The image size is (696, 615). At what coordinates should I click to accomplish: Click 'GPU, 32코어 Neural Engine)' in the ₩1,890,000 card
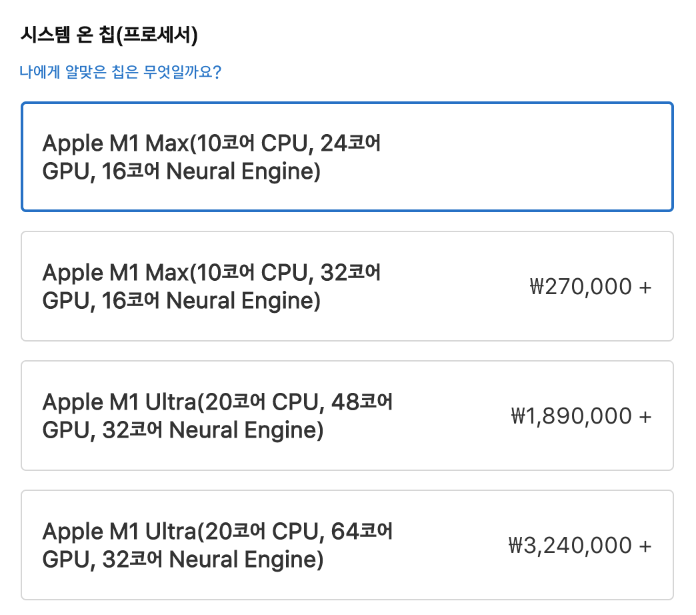click(x=183, y=431)
